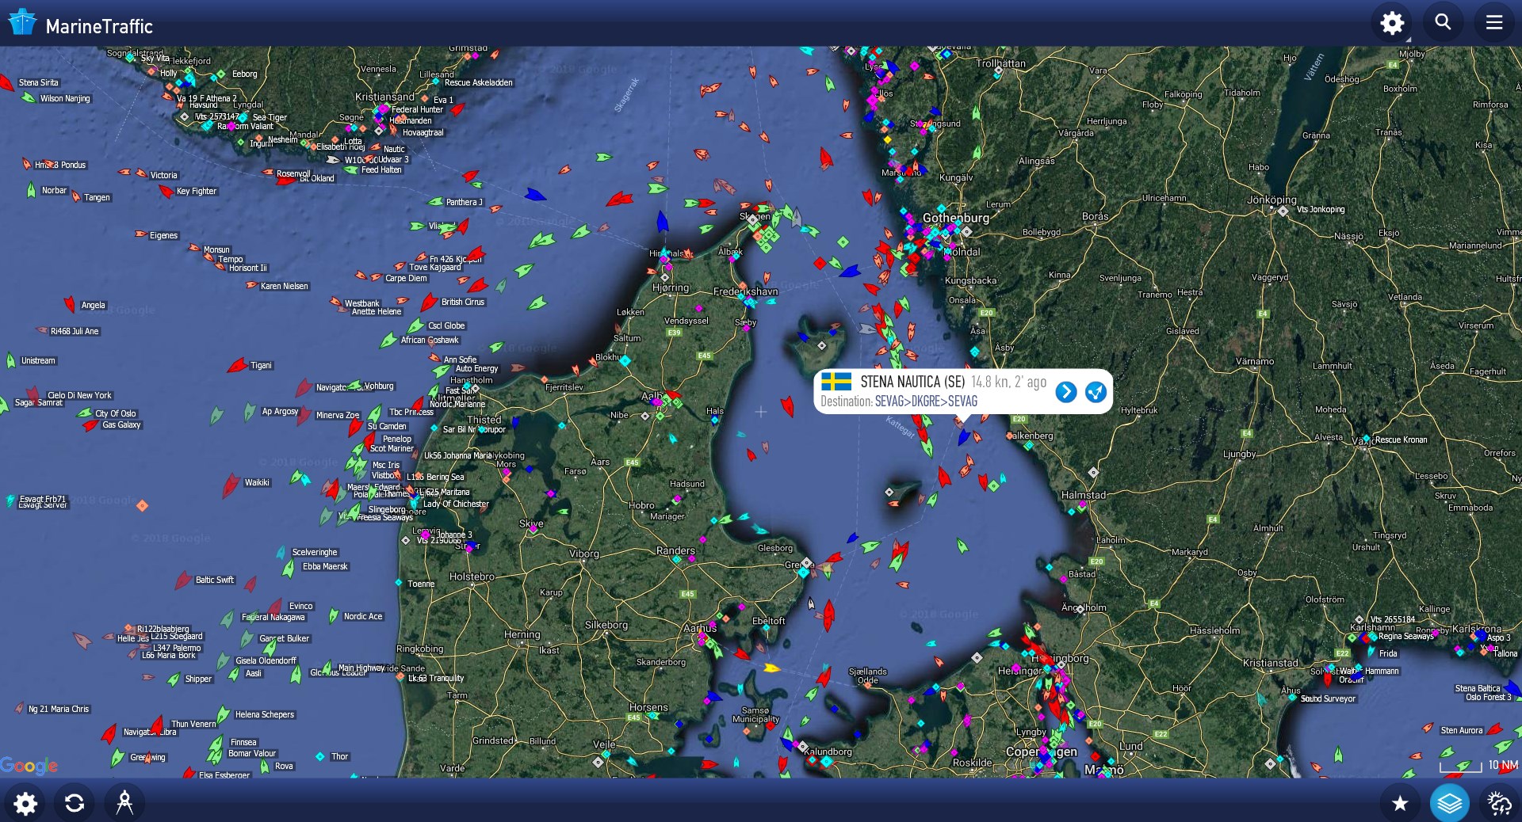
Task: Toggle the map layers button
Action: (x=1449, y=803)
